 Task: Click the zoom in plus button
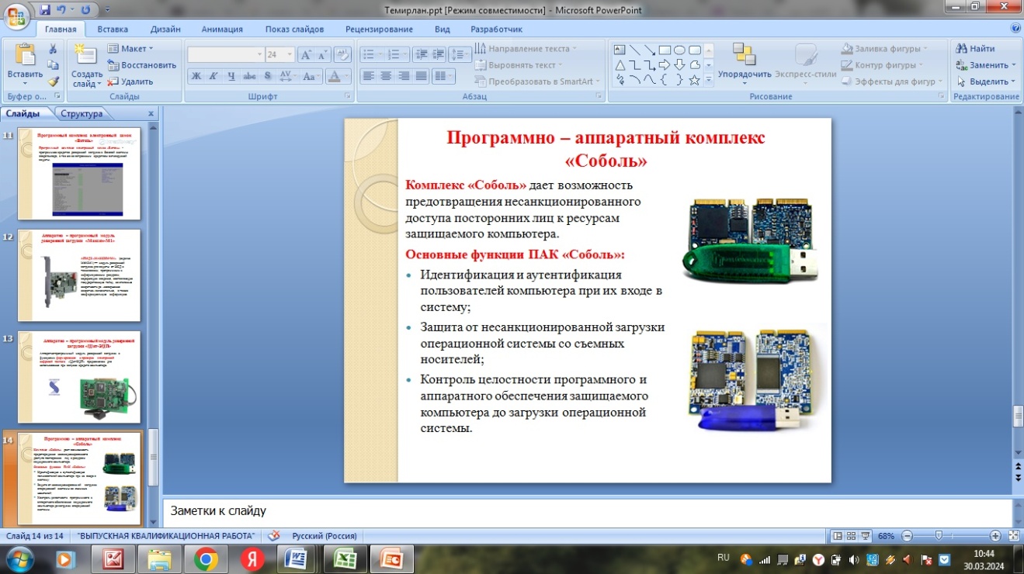[x=995, y=536]
